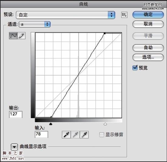Open the preset options menu icon
Image resolution: width=167 pixels, height=162 pixels.
pos(124,15)
